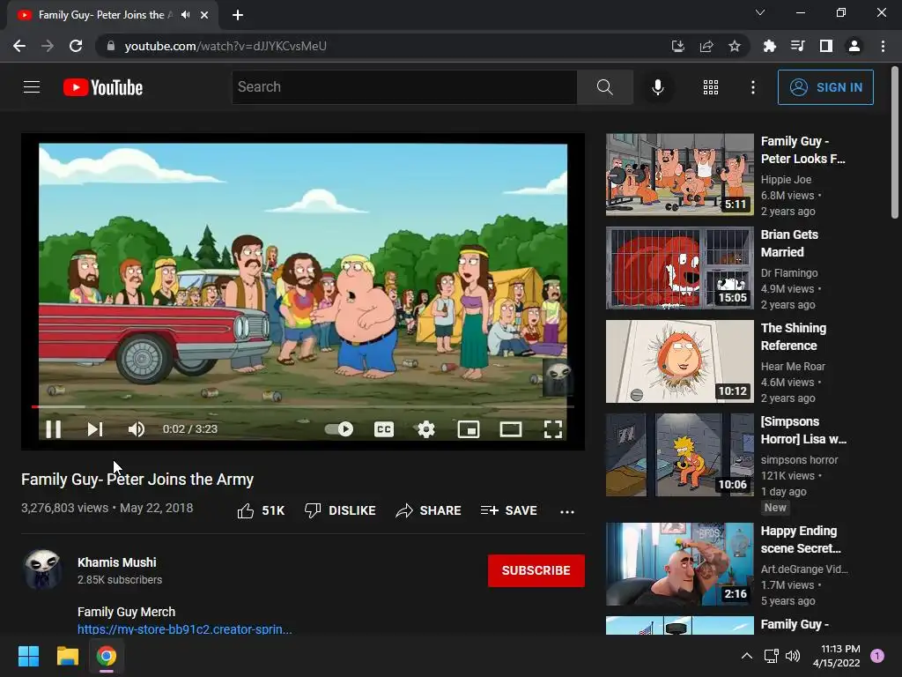Toggle the autoplay switch in the player
Image resolution: width=902 pixels, height=677 pixels.
click(x=339, y=429)
